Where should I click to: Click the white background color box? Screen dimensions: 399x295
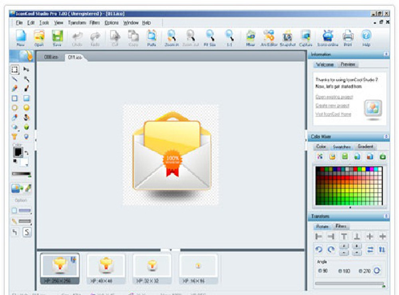coord(24,162)
